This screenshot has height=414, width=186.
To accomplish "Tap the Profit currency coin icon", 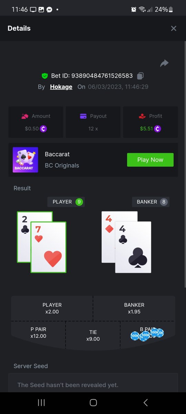I will pos(158,129).
